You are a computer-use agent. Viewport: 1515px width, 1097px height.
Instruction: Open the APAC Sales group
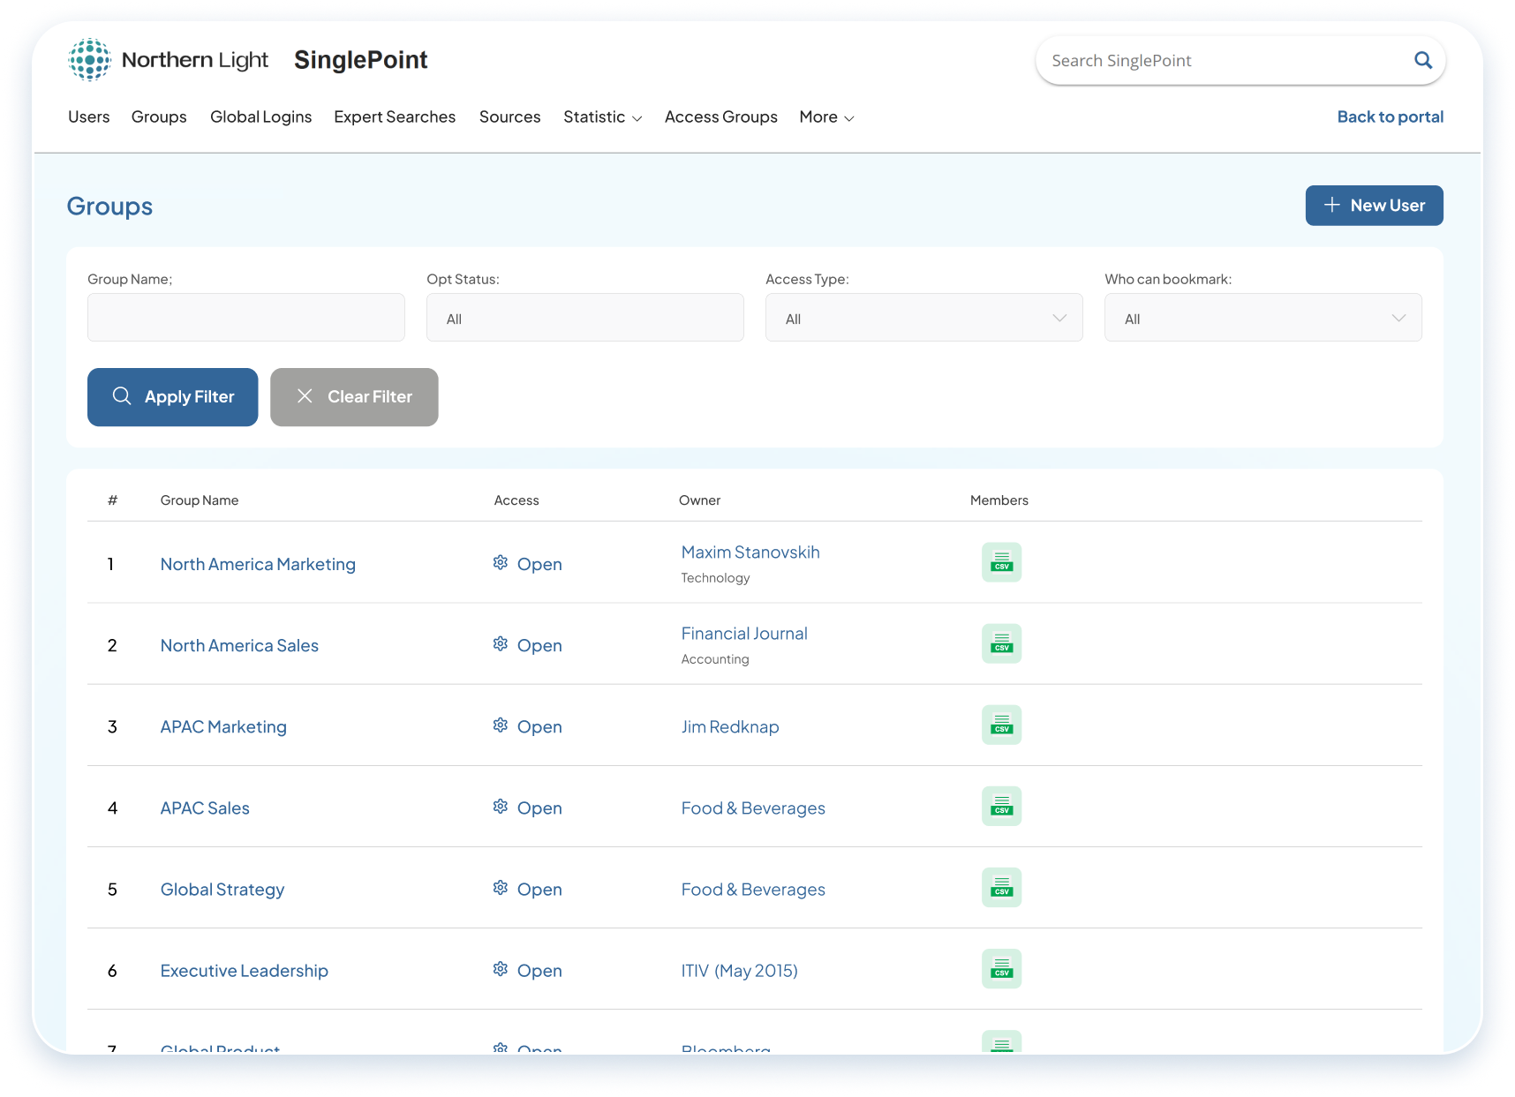205,808
